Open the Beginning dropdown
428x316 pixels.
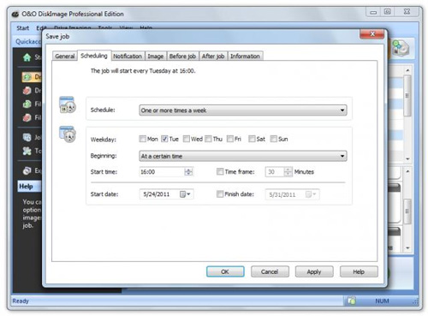pos(243,156)
